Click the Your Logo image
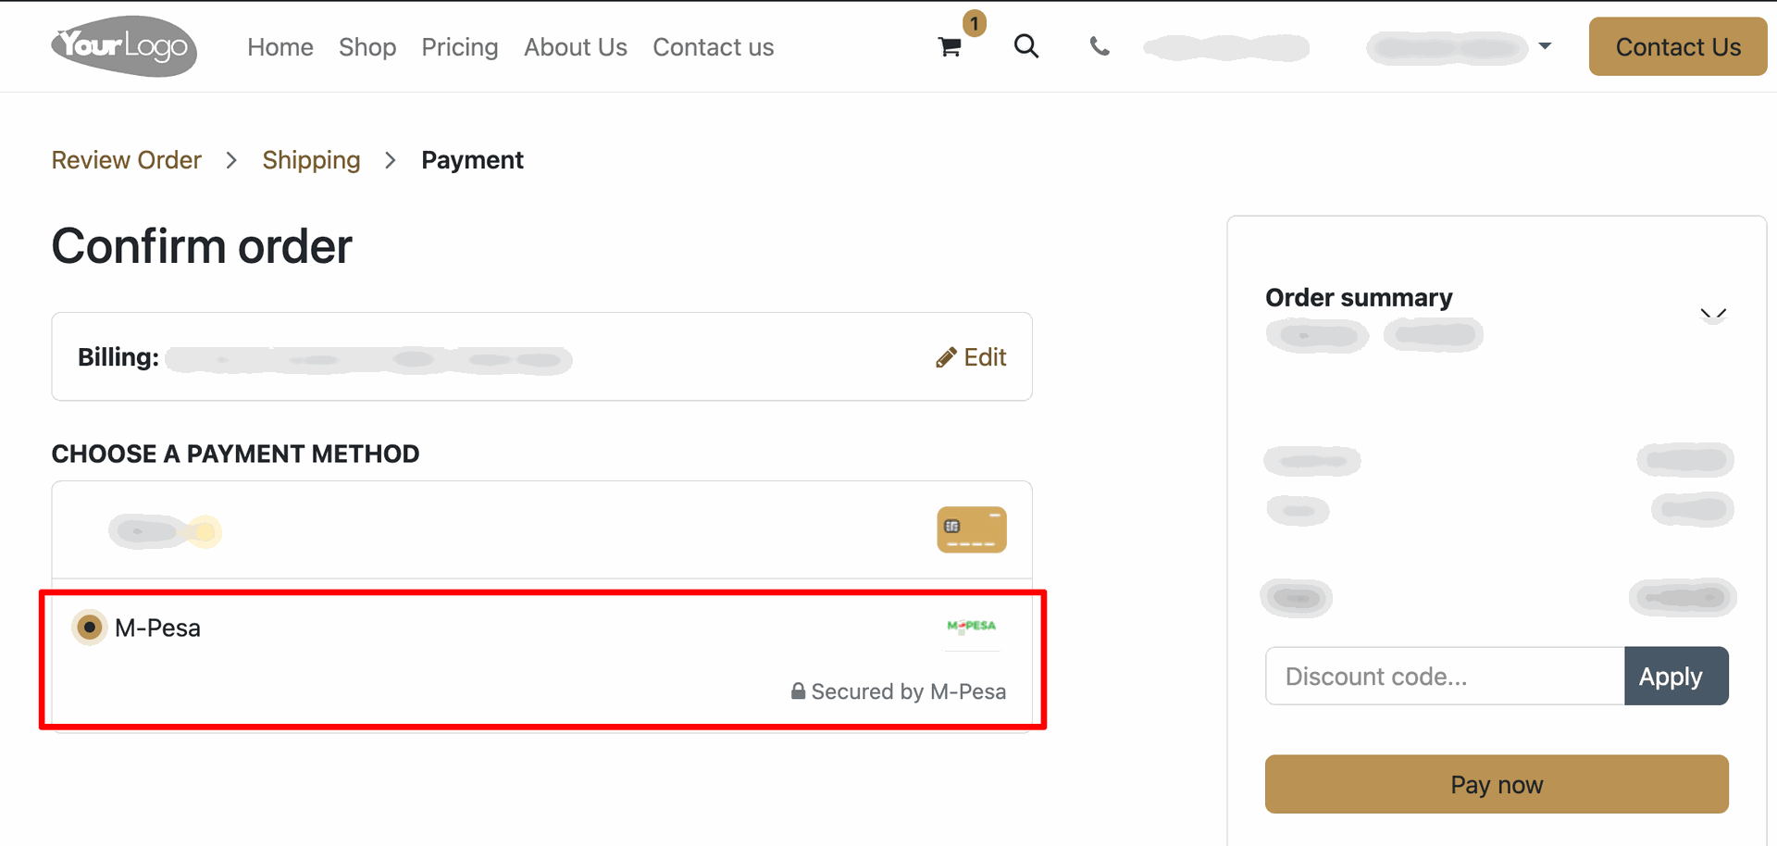1777x846 pixels. click(124, 46)
